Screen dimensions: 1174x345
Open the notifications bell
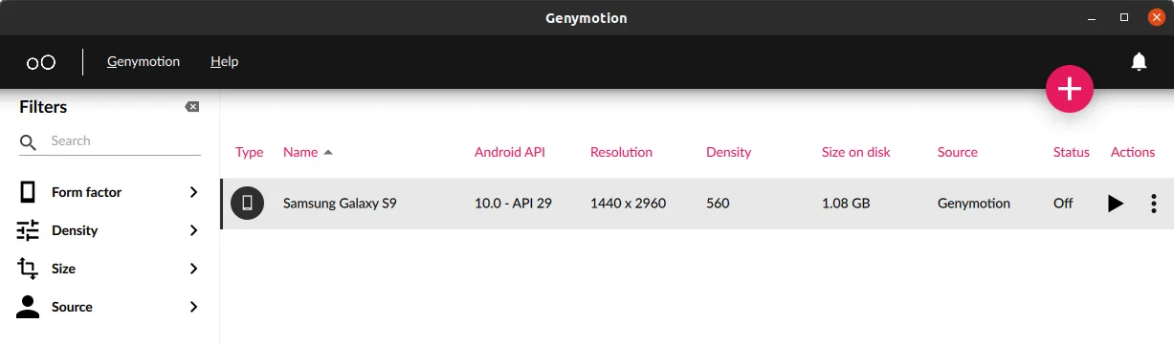[1139, 62]
